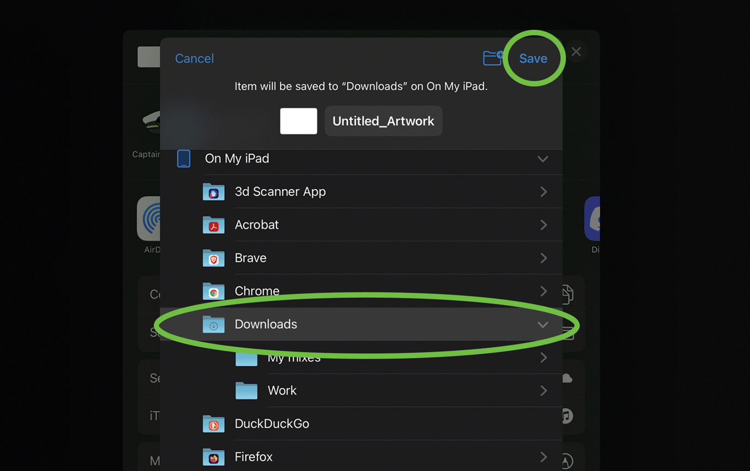
Task: Collapse the On My iPad section
Action: point(542,159)
